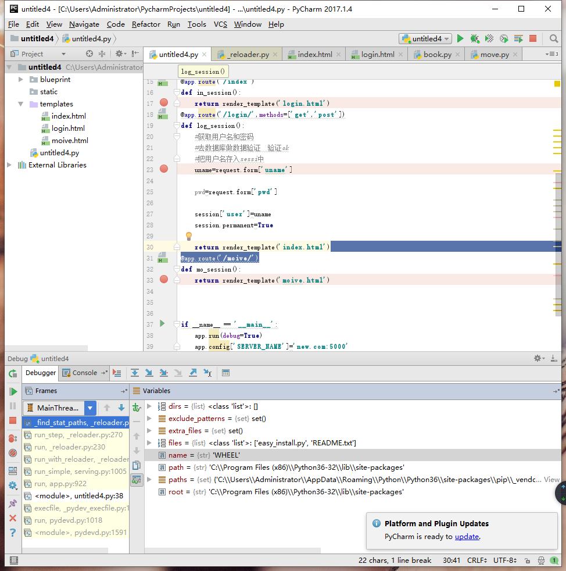566x571 pixels.
Task: Open debugger help question mark
Action: [13, 533]
